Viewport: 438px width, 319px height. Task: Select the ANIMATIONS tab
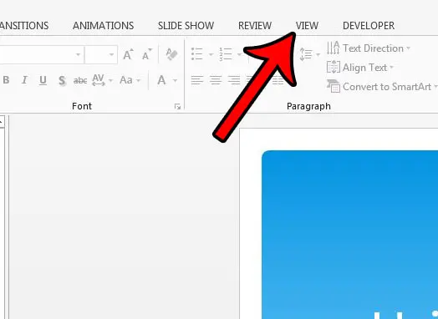coord(103,26)
